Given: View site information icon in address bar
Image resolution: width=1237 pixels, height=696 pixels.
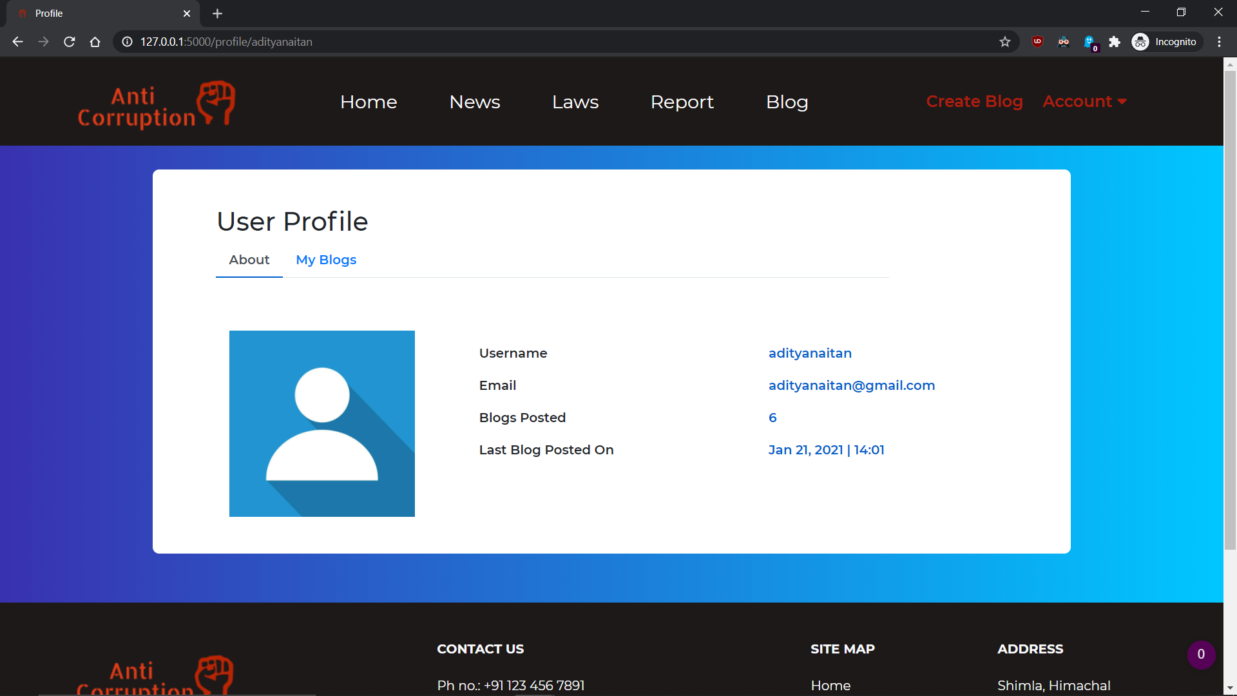Looking at the screenshot, I should click(128, 42).
